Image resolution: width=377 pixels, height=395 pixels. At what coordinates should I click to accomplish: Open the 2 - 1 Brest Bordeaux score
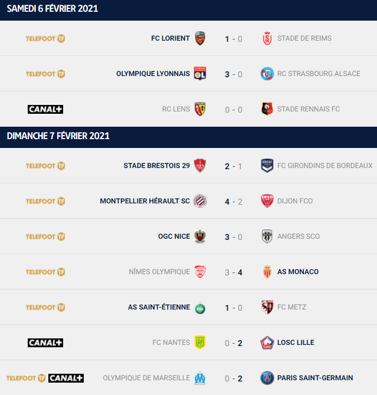234,166
